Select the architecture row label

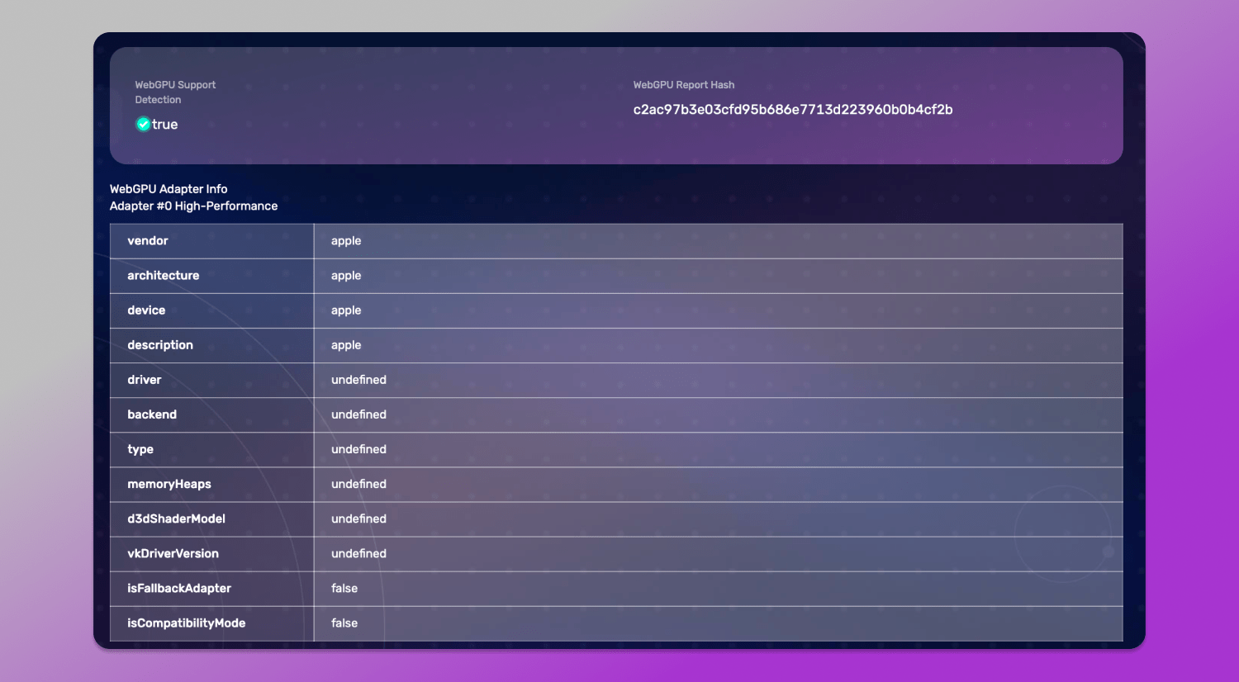[x=163, y=275]
